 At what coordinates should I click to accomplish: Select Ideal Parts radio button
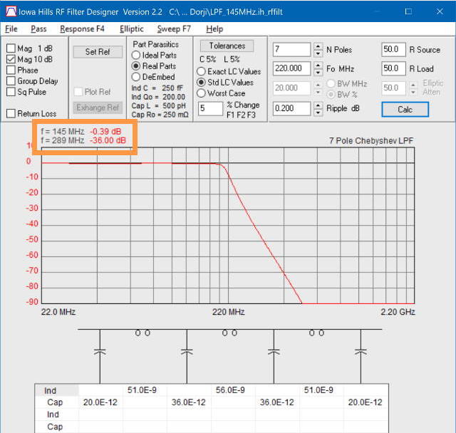[136, 56]
